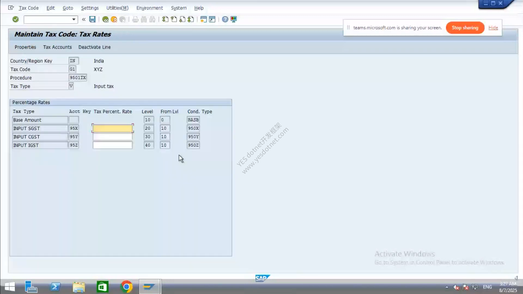This screenshot has width=523, height=294.
Task: Open the Goto menu
Action: click(68, 8)
